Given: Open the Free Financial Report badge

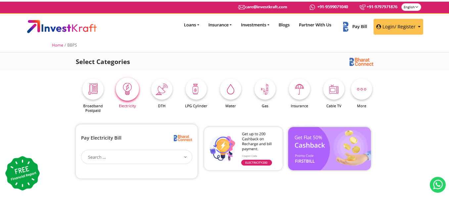Looking at the screenshot, I should point(22,173).
